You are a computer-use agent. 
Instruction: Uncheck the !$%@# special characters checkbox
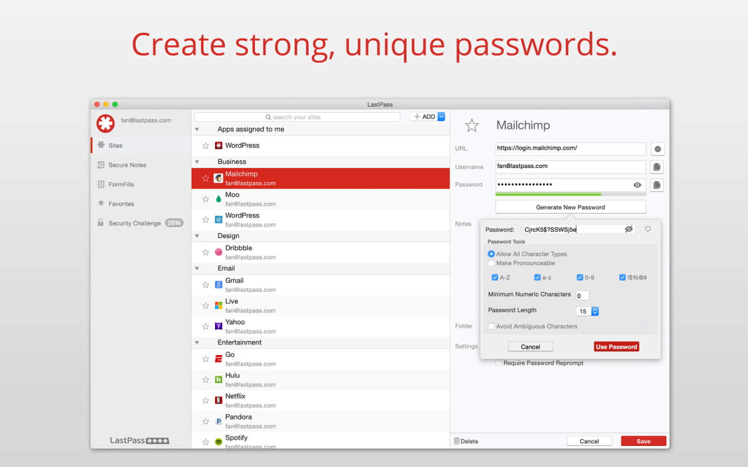(622, 277)
